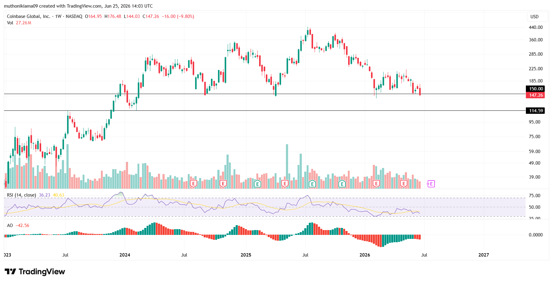
Task: Click the purple RSI value 36.23
Action: pos(45,195)
